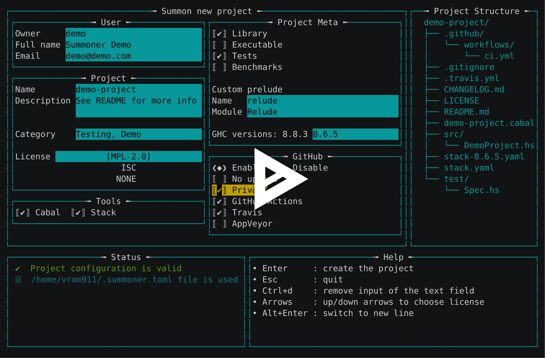Click the 'Ctrl+d' help line
545x358 pixels.
363,291
